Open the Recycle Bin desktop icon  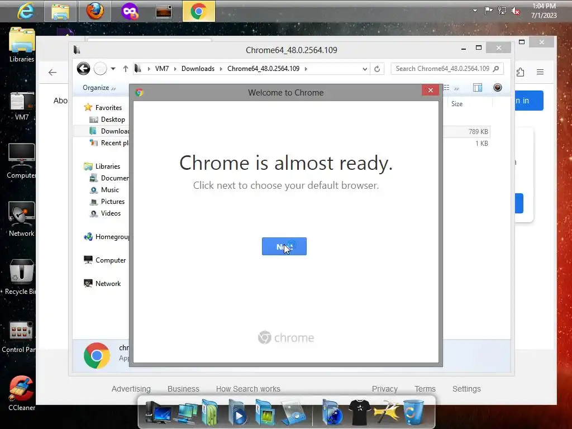[x=22, y=277]
